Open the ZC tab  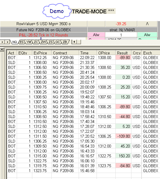[x=36, y=42]
